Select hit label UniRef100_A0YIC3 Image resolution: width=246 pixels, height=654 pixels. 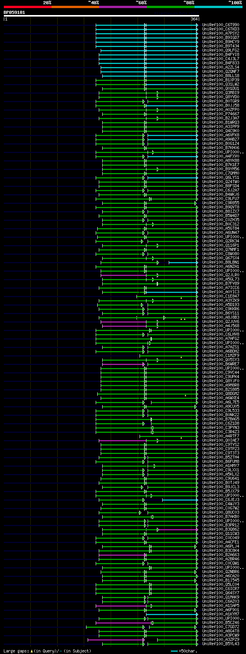[x=221, y=292]
